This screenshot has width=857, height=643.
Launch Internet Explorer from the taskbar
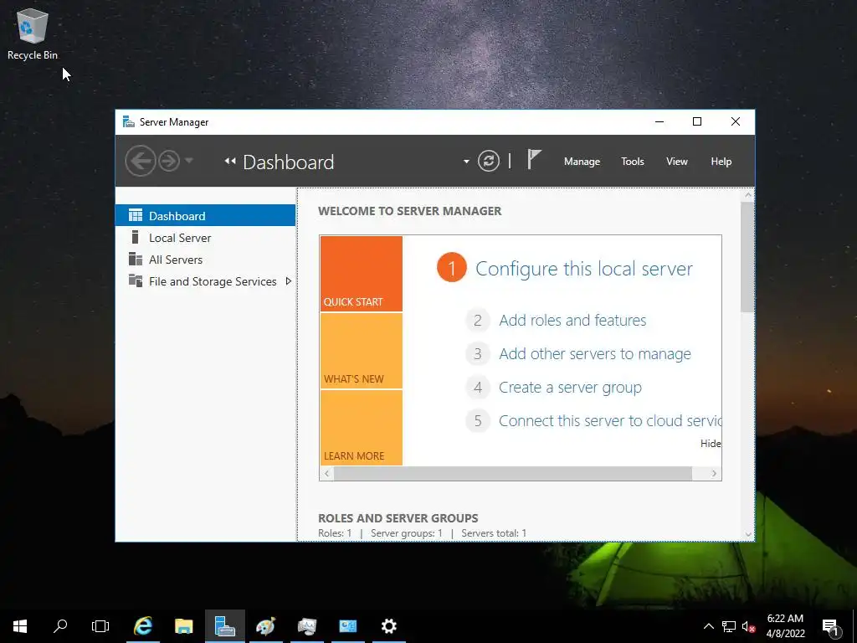tap(143, 626)
